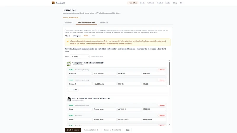This screenshot has height=133, width=237.
Task: Click Create 13 records button
Action: (x=73, y=130)
